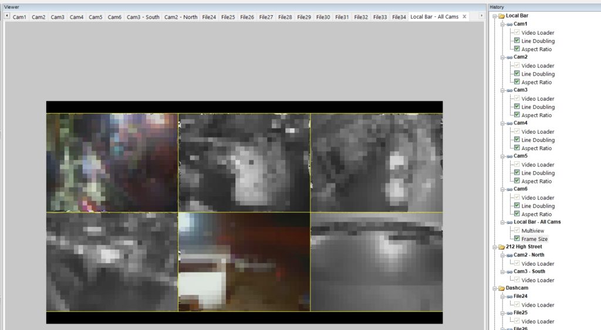Screen dimensions: 601x330
Task: Click the chain icon beside Cam6
Action: pyautogui.click(x=509, y=189)
